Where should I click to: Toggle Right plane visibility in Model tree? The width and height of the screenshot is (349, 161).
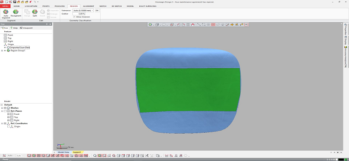pyautogui.click(x=9, y=120)
